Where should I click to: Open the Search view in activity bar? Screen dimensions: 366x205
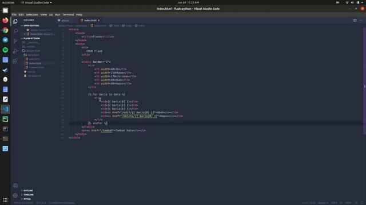click(15, 31)
